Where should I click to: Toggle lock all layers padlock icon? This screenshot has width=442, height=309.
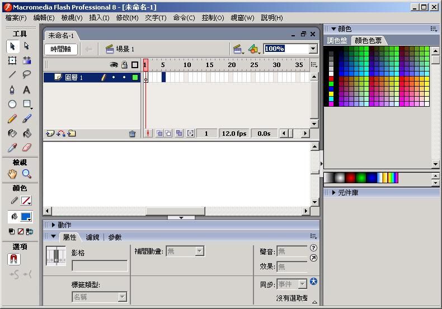point(124,65)
